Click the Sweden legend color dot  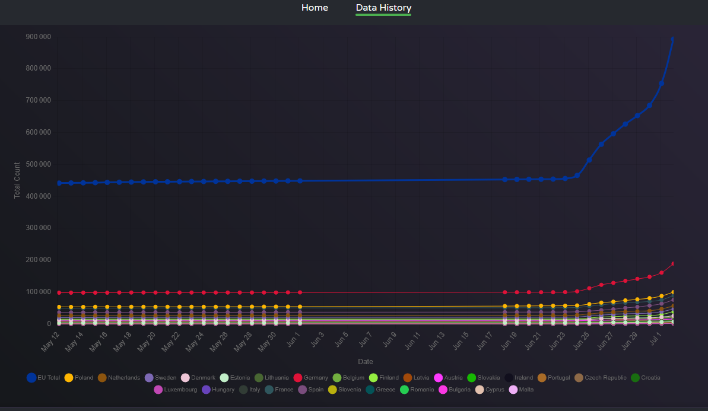(149, 378)
